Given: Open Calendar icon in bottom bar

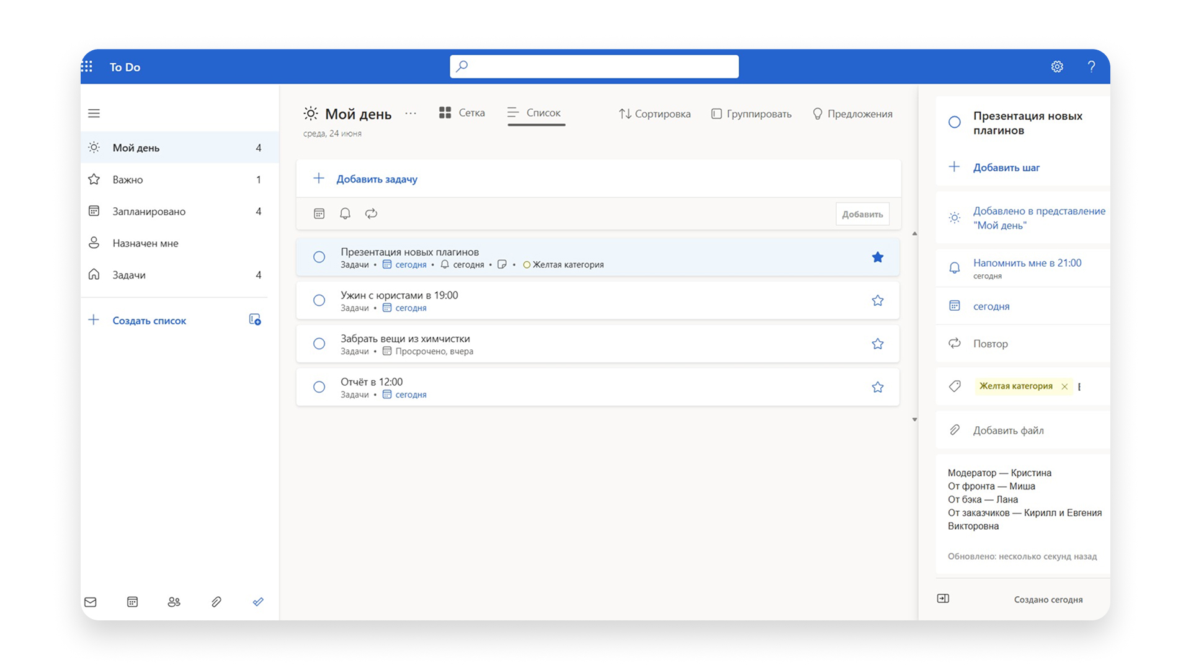Looking at the screenshot, I should pyautogui.click(x=132, y=602).
